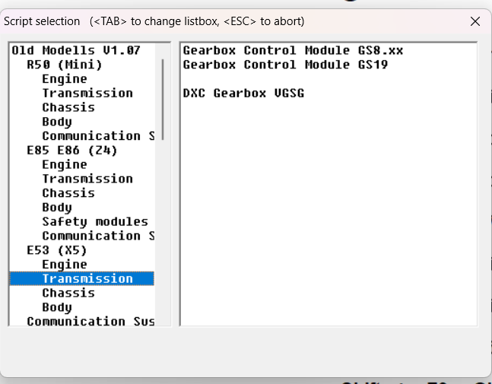Choose DXC Gearbox VGSG entry
The height and width of the screenshot is (384, 492).
243,94
